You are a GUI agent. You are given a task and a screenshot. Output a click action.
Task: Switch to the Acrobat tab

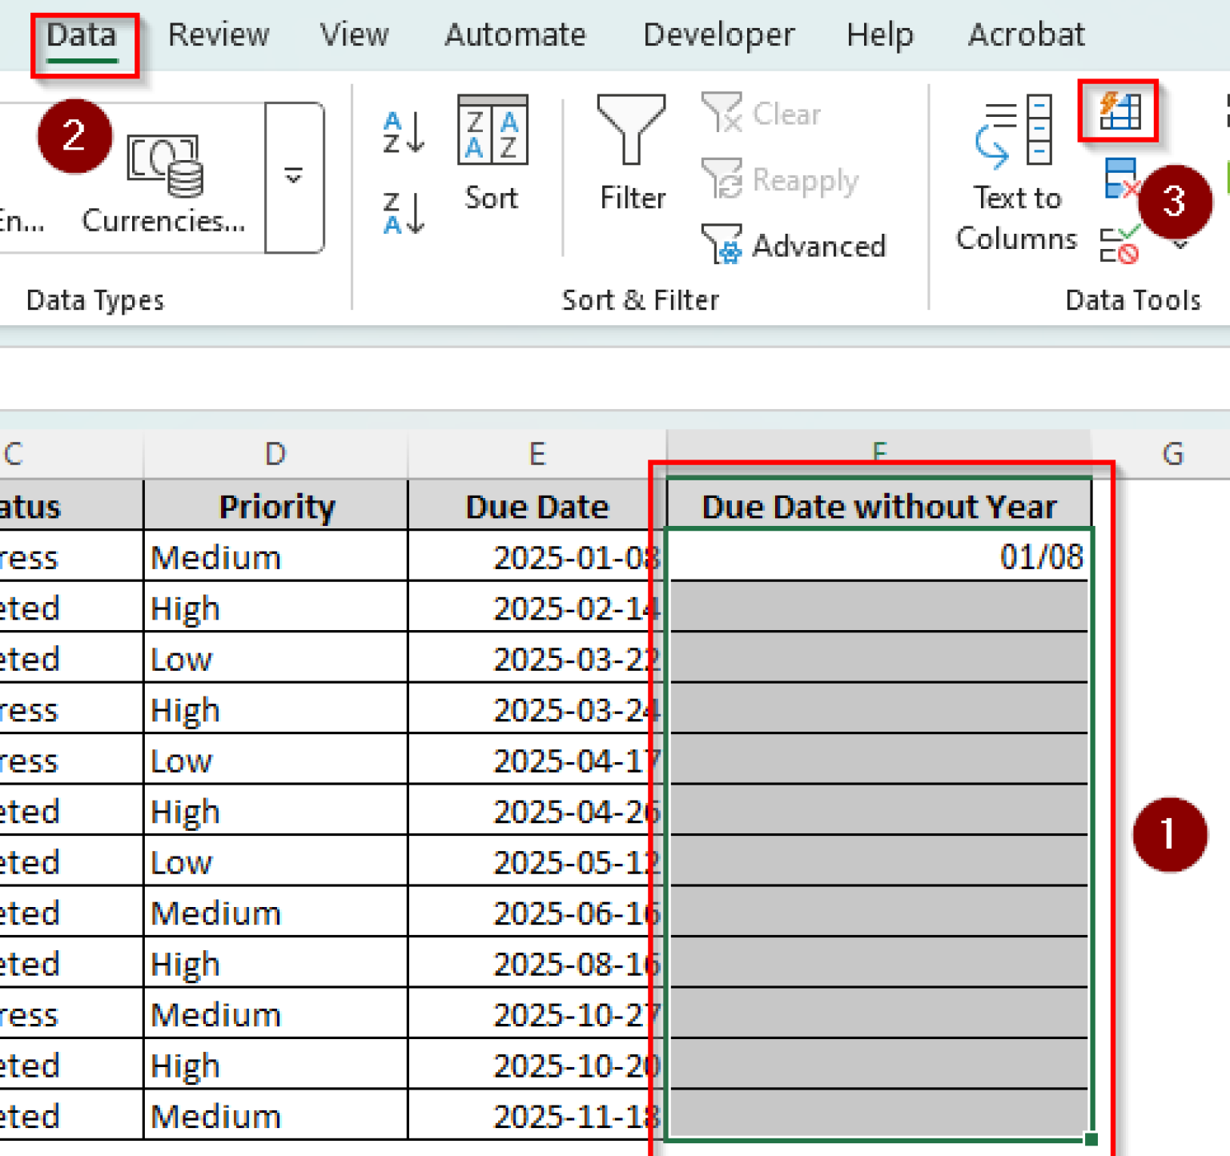tap(1027, 34)
